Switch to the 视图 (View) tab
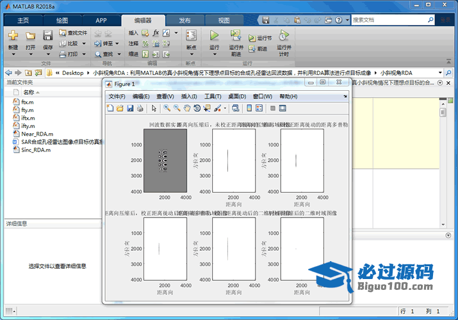 click(x=224, y=20)
